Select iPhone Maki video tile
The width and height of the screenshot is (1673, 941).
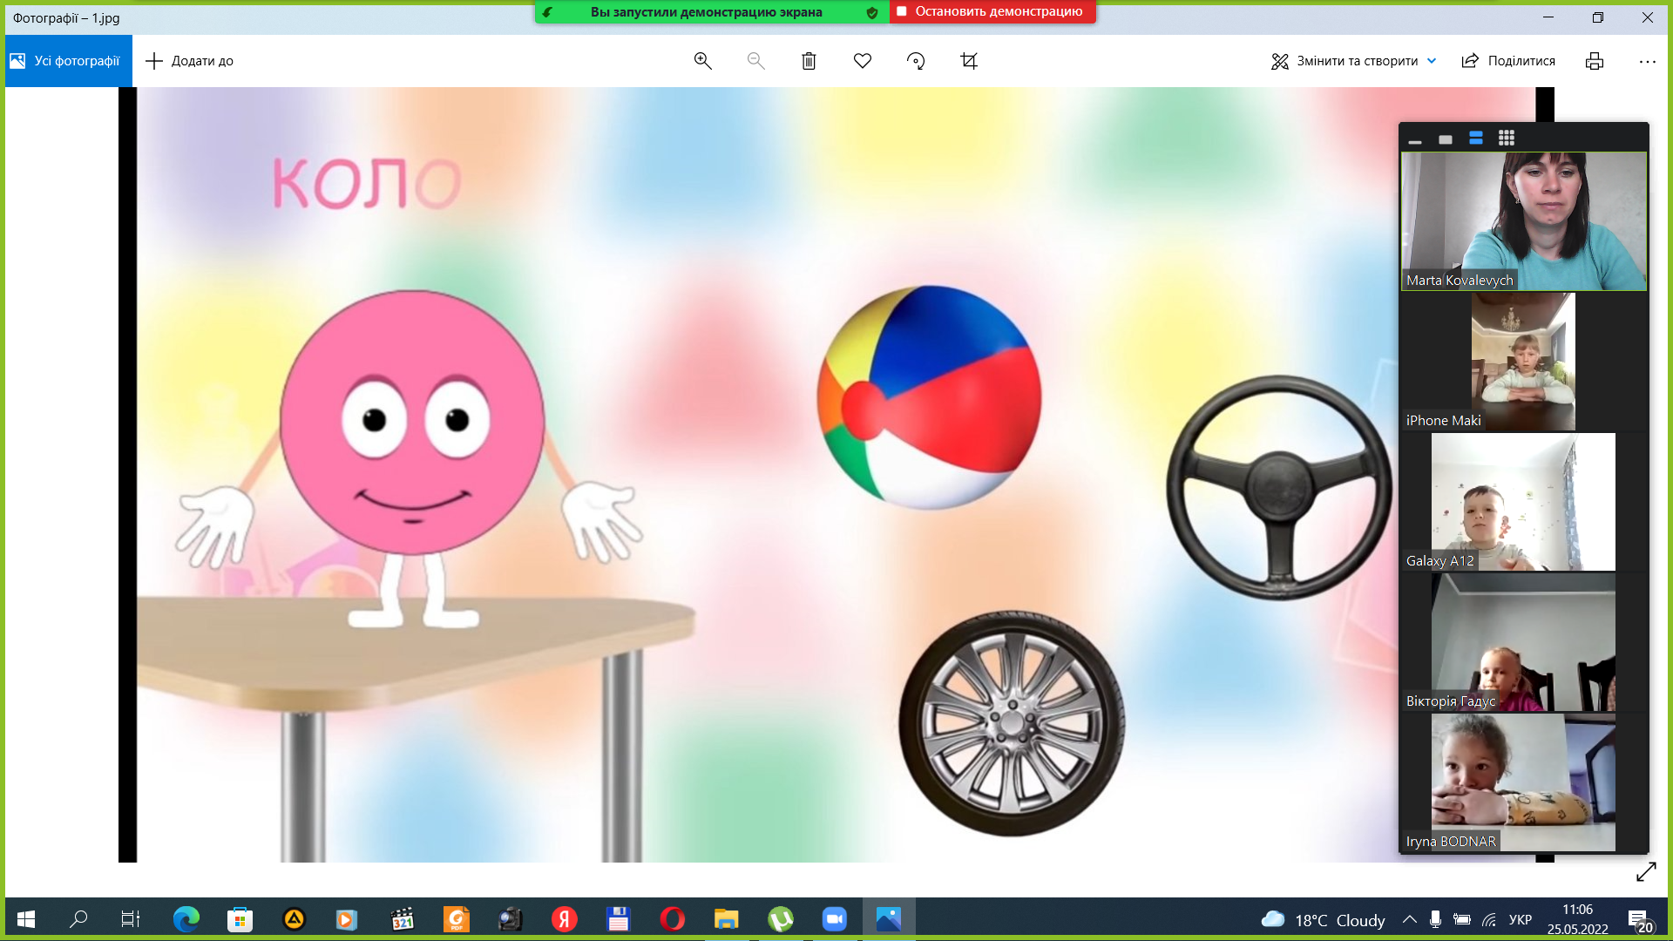(x=1524, y=362)
